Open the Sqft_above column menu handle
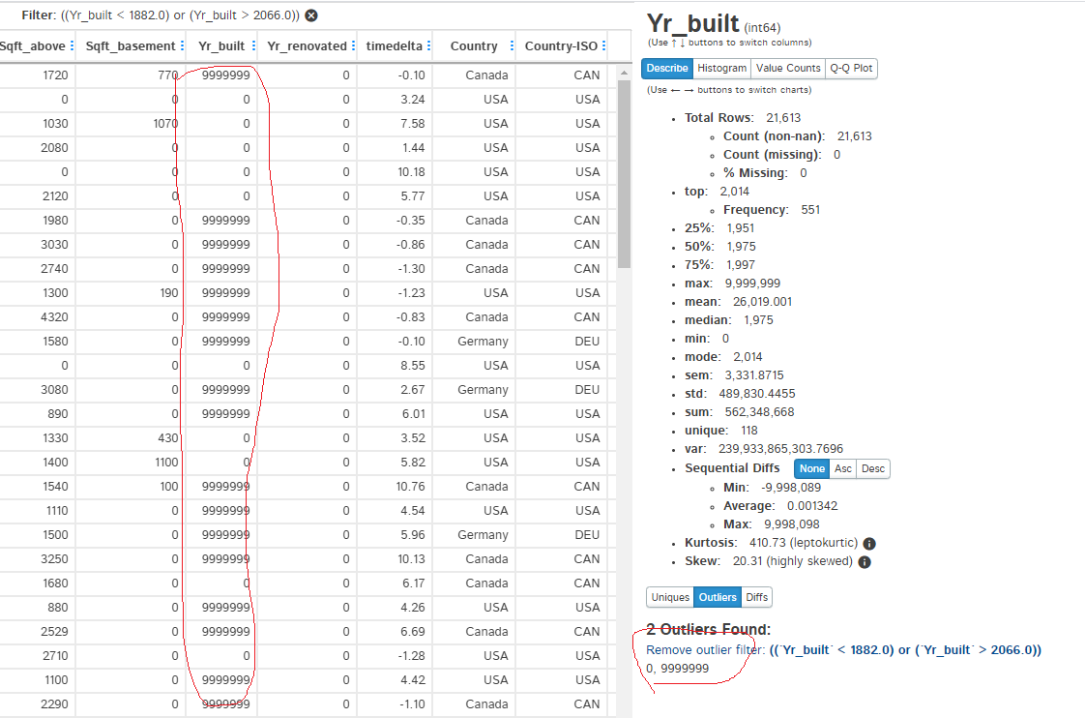This screenshot has width=1085, height=718. [x=72, y=45]
